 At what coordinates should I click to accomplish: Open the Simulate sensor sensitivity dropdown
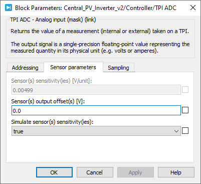(96, 131)
